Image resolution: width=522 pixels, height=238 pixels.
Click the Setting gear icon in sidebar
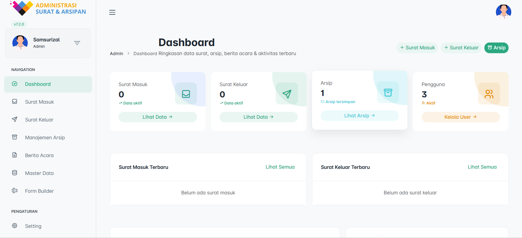point(15,226)
